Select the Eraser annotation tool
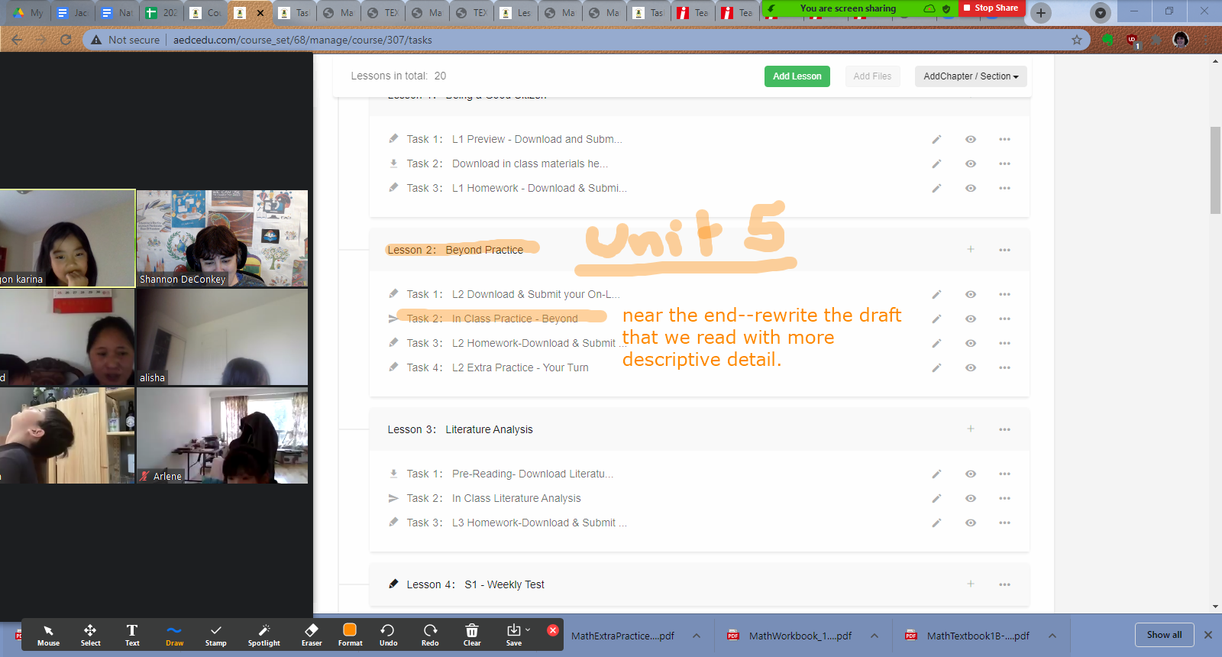1222x657 pixels. tap(312, 635)
